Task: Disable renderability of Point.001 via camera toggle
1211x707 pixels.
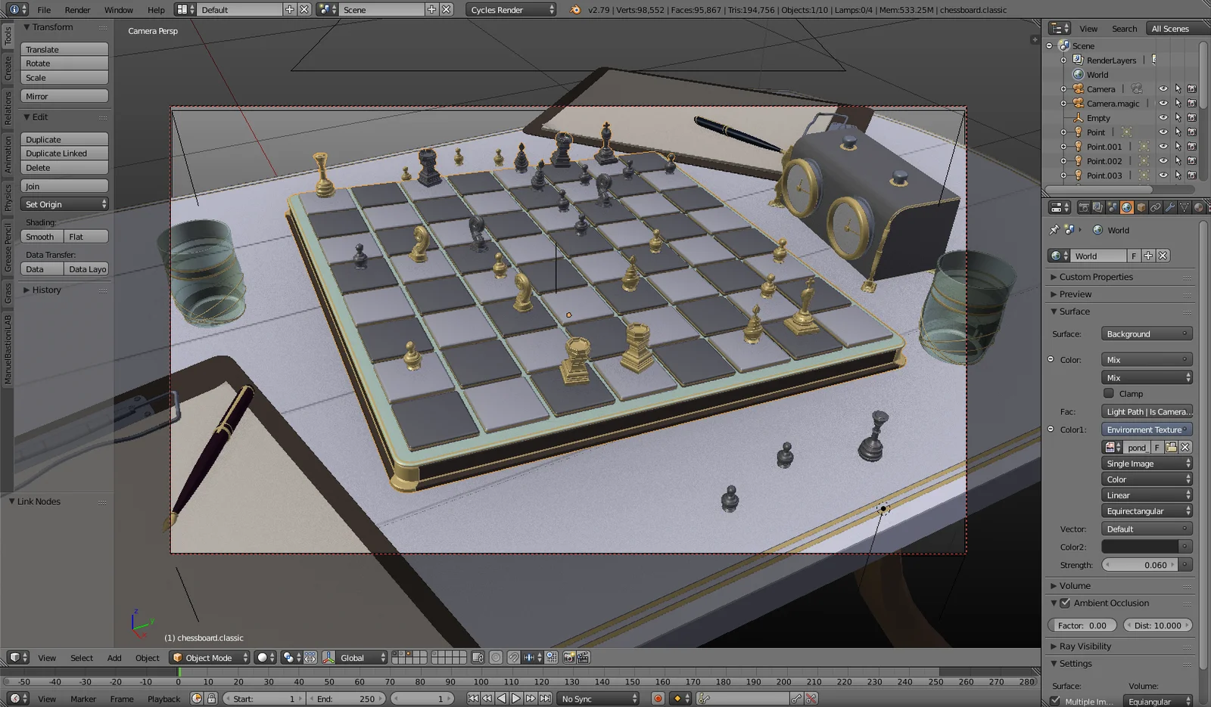Action: (x=1191, y=146)
